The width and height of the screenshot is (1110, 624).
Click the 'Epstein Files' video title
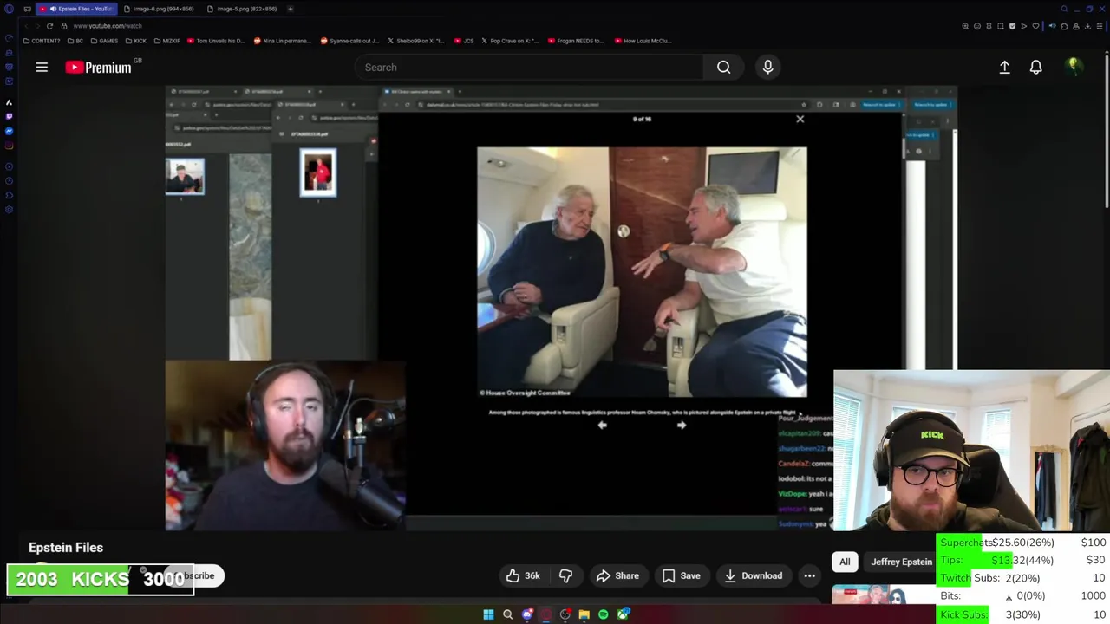click(66, 548)
